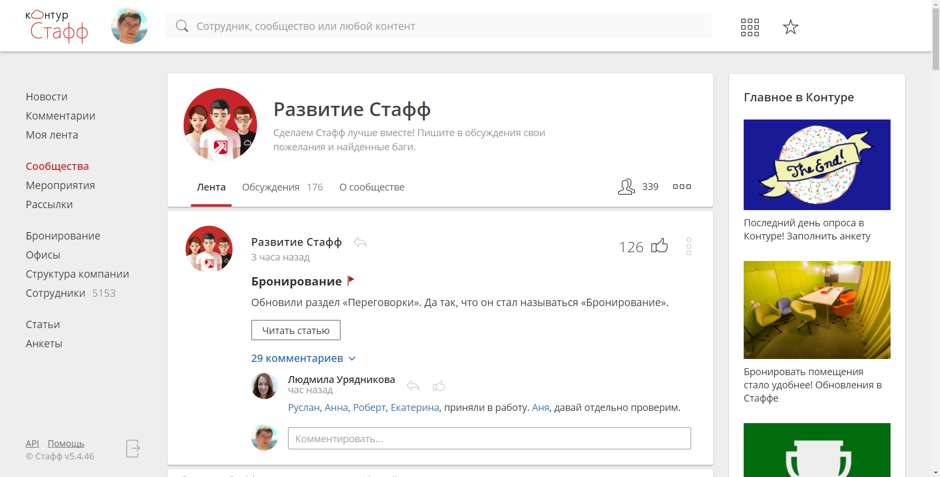Image resolution: width=940 pixels, height=477 pixels.
Task: Click the Контур Стафф logo
Action: [57, 26]
